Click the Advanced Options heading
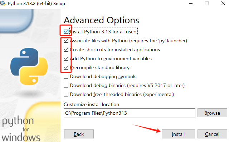The width and height of the screenshot is (229, 142). pyautogui.click(x=101, y=20)
